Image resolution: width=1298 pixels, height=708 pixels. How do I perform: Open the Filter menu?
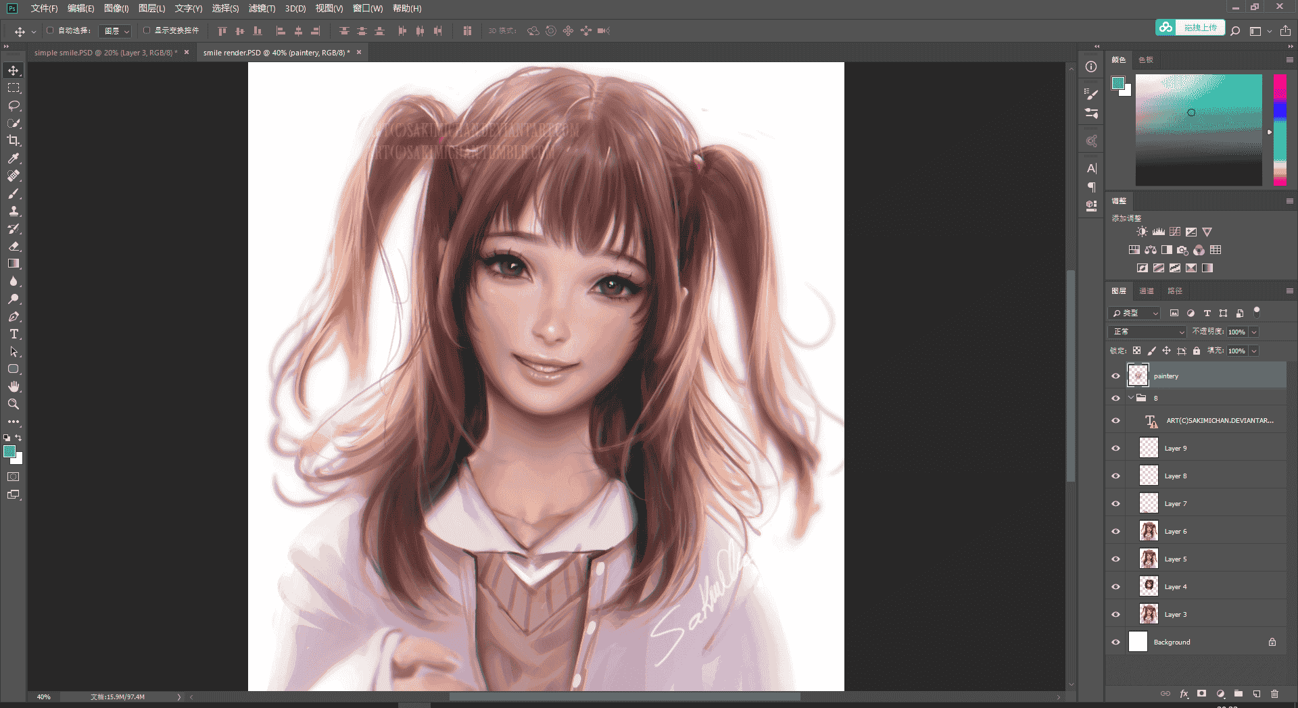click(262, 8)
